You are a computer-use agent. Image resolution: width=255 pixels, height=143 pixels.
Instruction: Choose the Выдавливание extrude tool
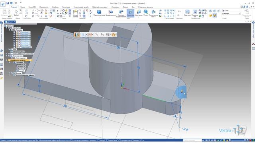coord(111,13)
